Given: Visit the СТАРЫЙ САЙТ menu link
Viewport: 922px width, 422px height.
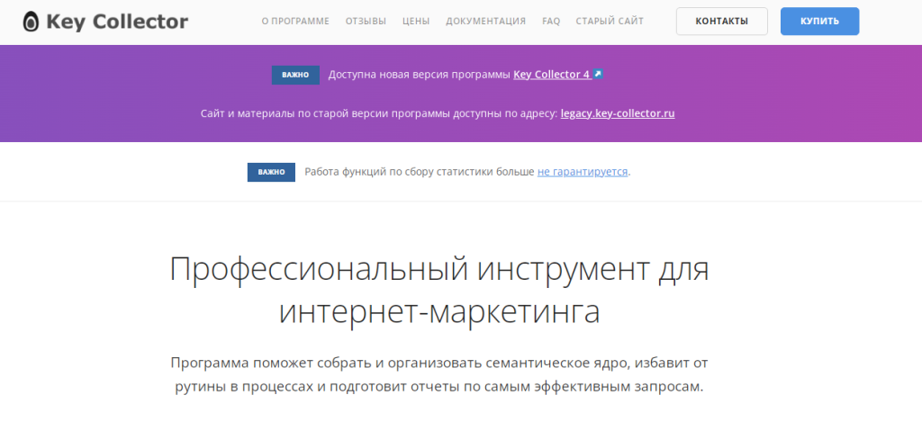Looking at the screenshot, I should pyautogui.click(x=610, y=21).
